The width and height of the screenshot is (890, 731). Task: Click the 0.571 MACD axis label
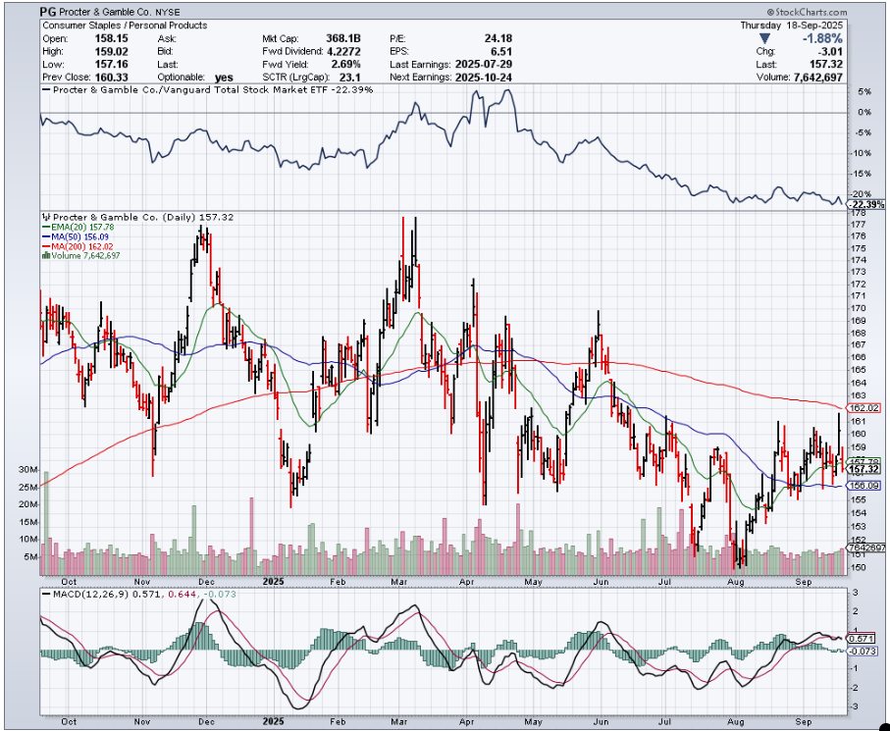(x=861, y=639)
